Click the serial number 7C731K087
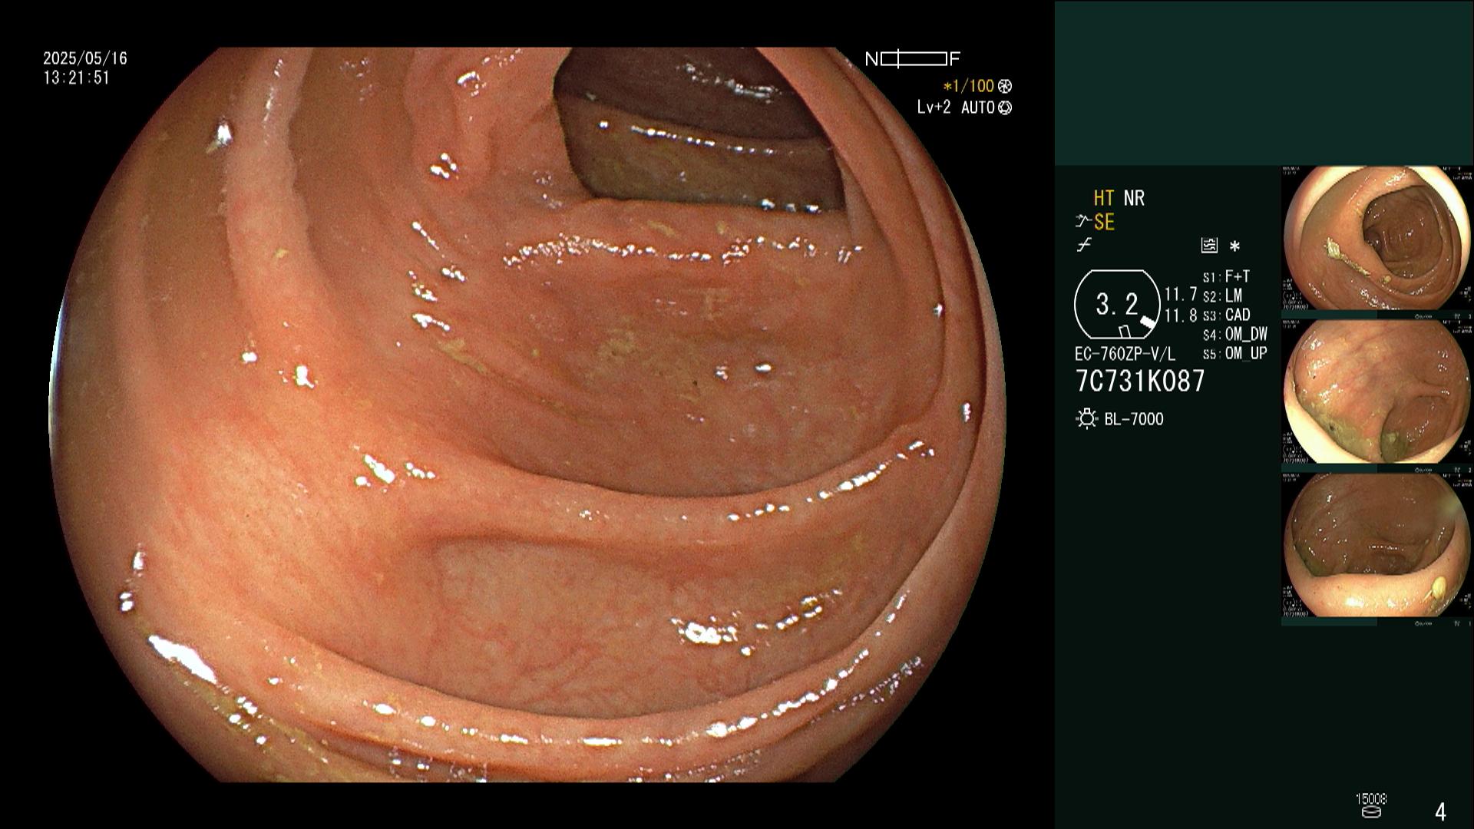The height and width of the screenshot is (829, 1474). pyautogui.click(x=1140, y=381)
